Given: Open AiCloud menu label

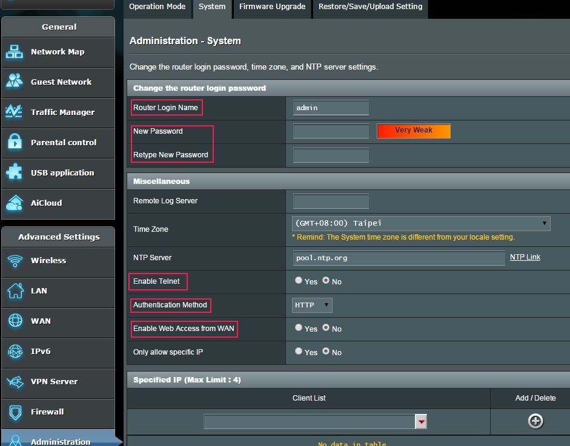Looking at the screenshot, I should tap(46, 203).
